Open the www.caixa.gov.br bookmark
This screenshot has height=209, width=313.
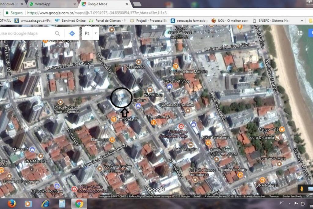point(33,21)
